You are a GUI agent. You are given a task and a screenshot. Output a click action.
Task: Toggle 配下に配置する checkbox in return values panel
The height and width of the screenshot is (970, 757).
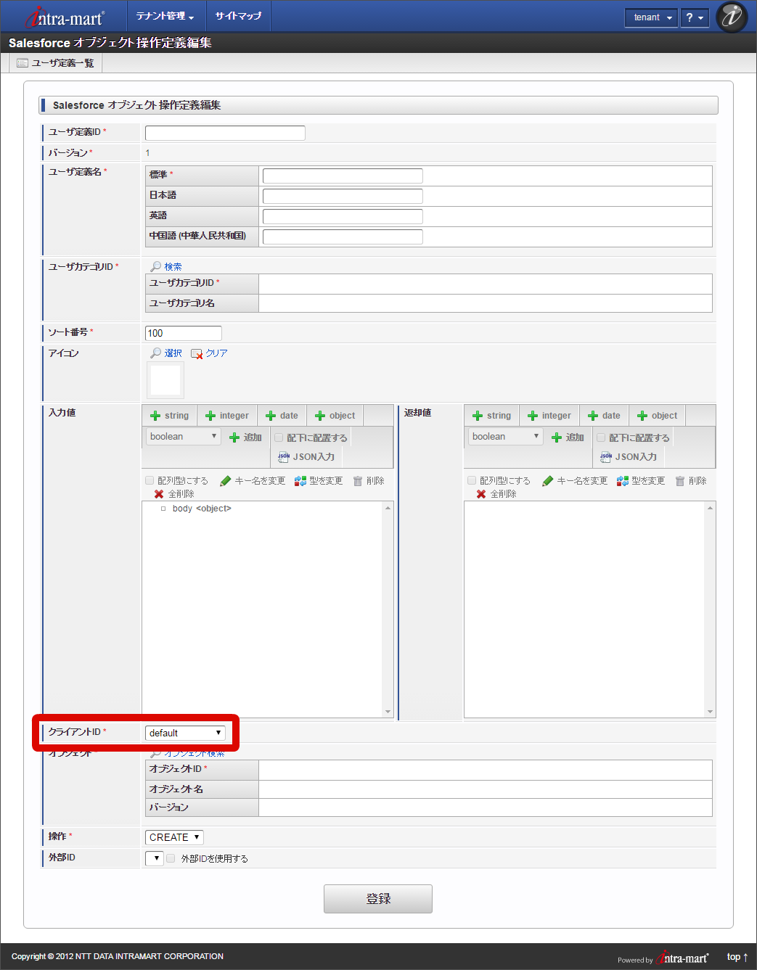(601, 437)
